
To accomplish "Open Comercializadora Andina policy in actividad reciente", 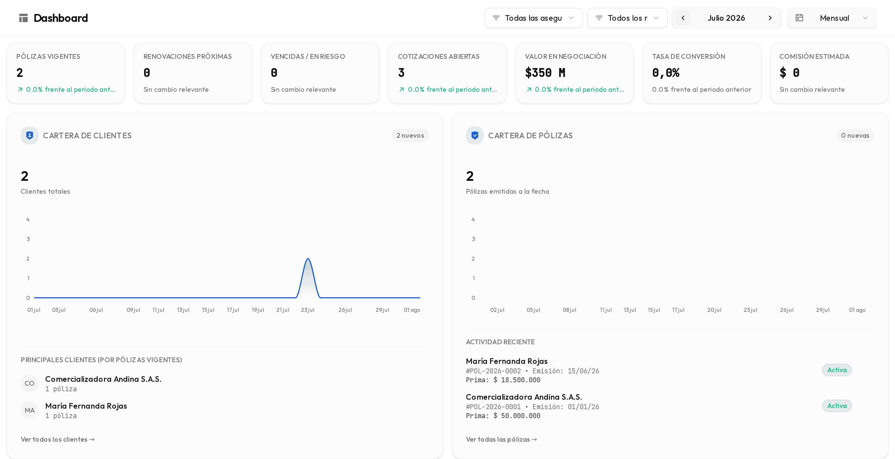I will tap(524, 397).
